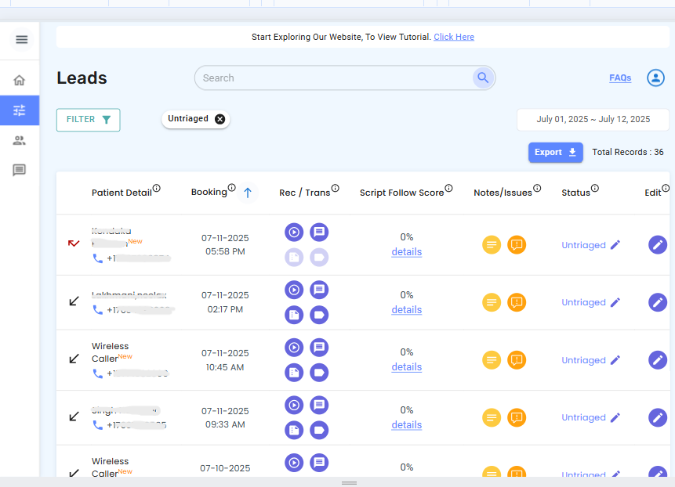This screenshot has height=487, width=675.
Task: Click the phone icon for the 05:58 PM lead
Action: tap(98, 258)
